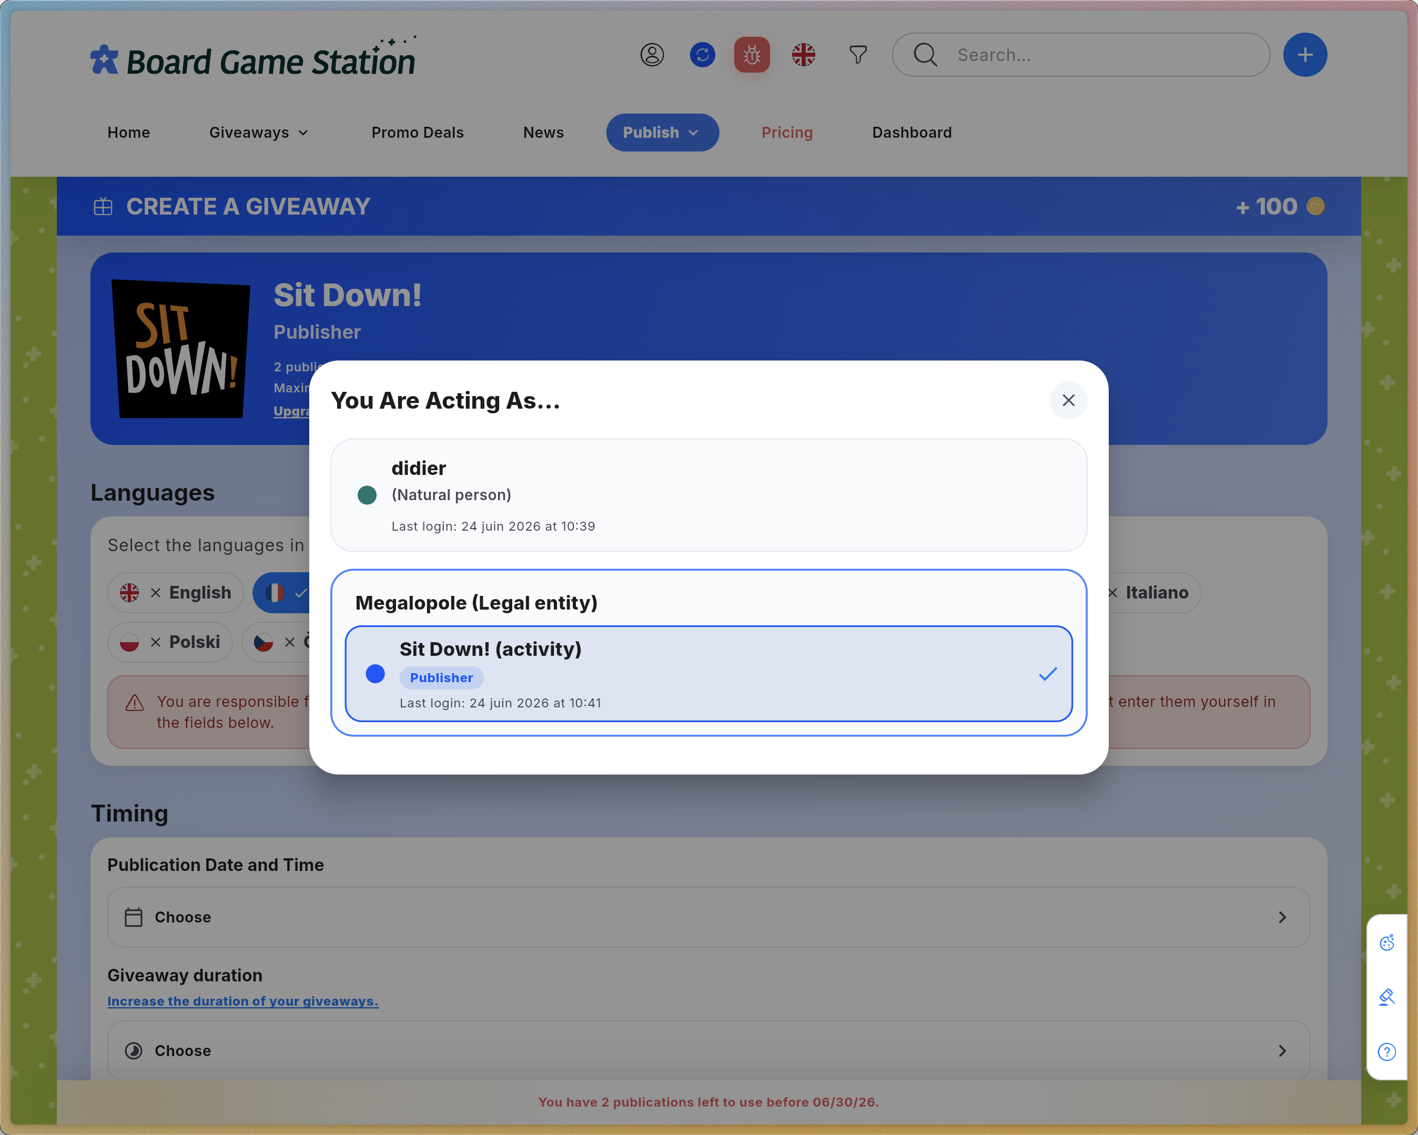The height and width of the screenshot is (1135, 1418).
Task: Open cookie settings in side panel
Action: click(x=1387, y=943)
